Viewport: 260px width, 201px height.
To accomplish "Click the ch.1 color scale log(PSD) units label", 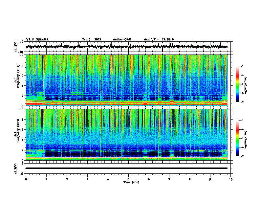I will pyautogui.click(x=246, y=86).
